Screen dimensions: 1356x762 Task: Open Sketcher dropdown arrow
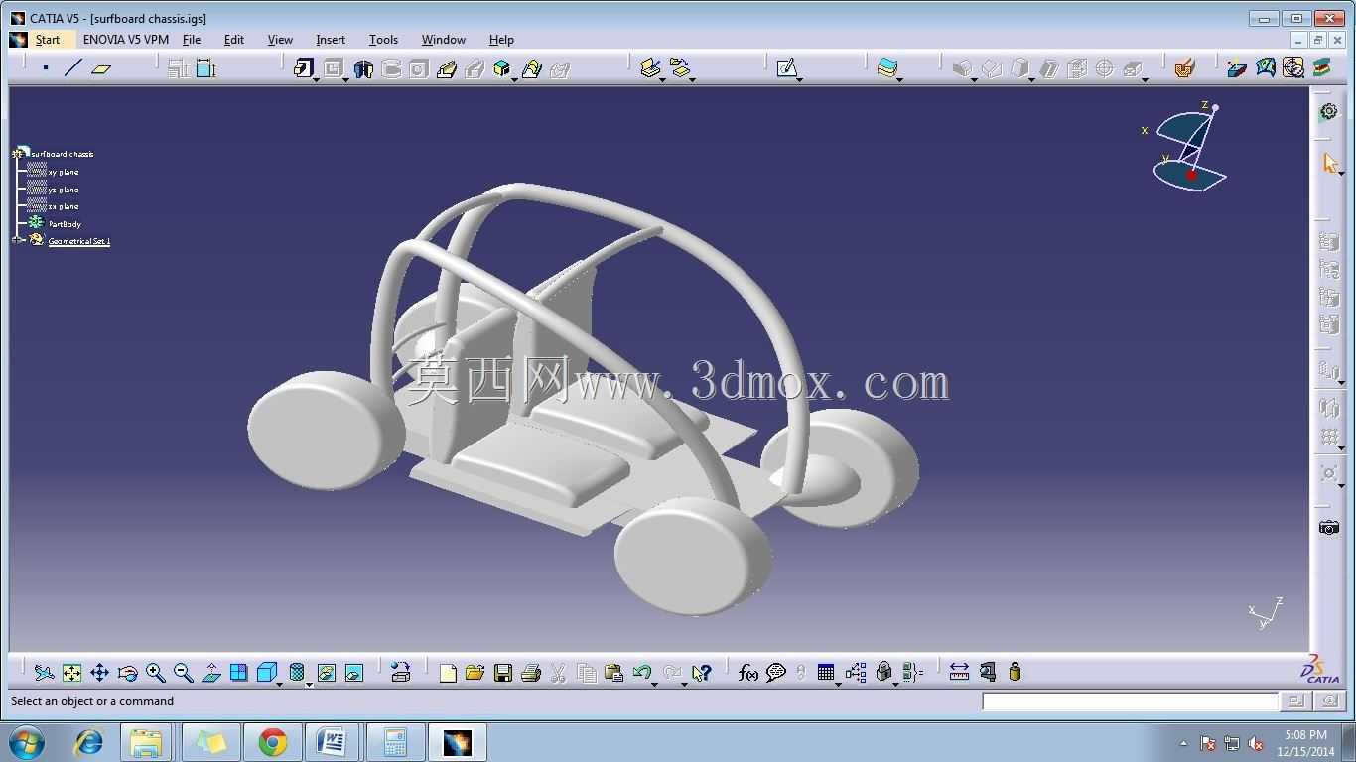799,78
